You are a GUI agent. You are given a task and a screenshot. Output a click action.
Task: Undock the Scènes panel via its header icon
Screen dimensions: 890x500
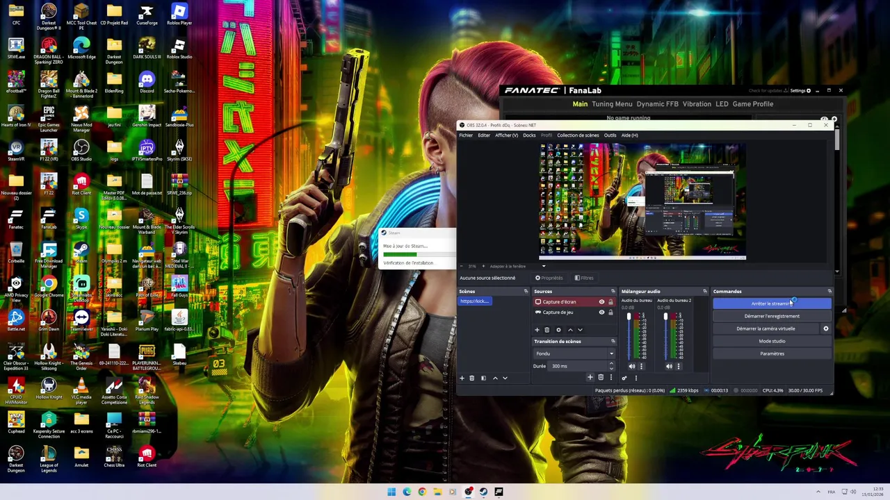click(x=526, y=291)
